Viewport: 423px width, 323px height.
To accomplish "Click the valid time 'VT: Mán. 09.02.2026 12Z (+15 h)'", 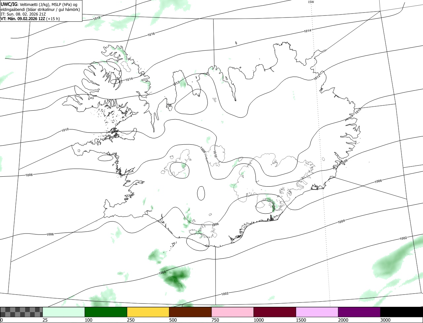I will click(x=30, y=19).
